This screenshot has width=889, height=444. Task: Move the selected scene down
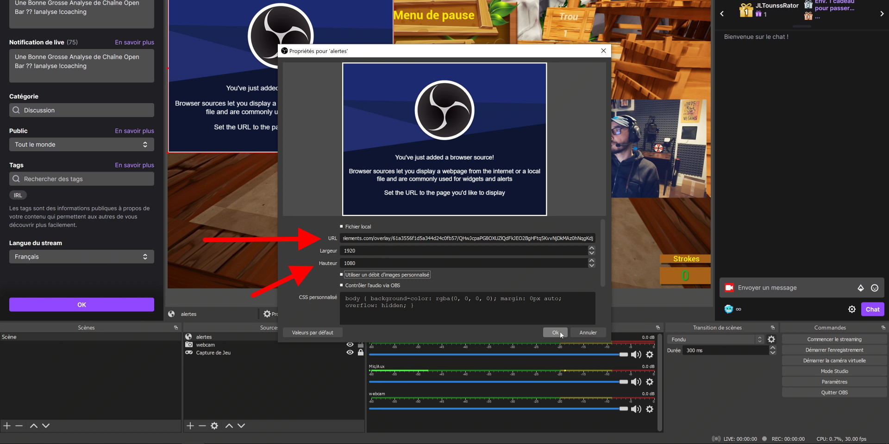pos(46,425)
